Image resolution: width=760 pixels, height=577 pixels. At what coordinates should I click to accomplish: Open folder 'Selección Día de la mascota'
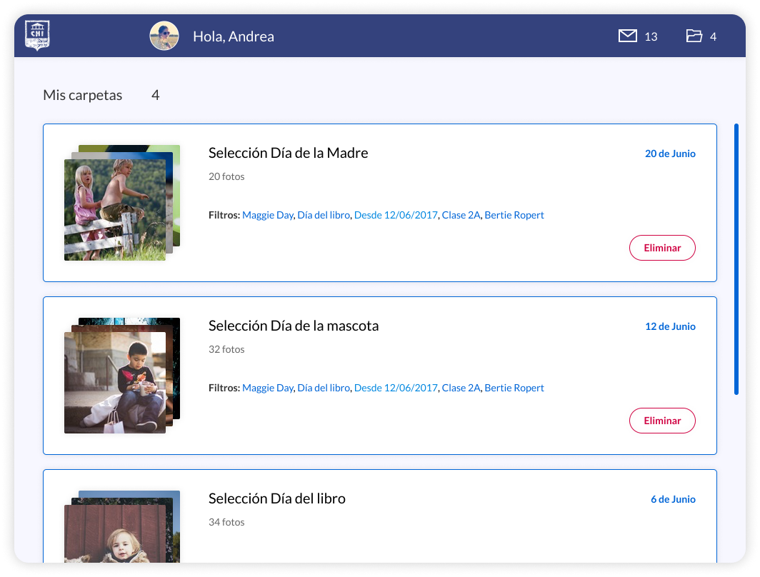coord(294,326)
